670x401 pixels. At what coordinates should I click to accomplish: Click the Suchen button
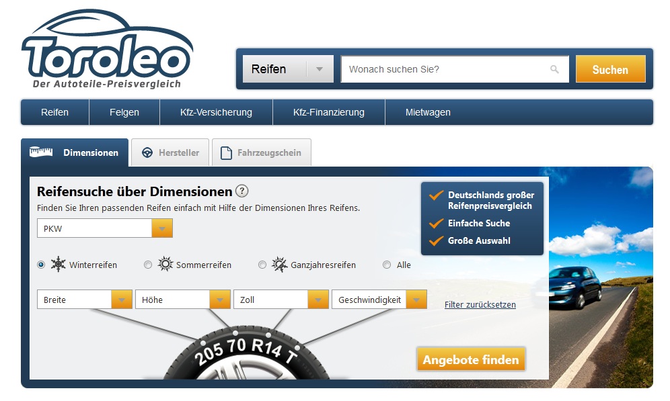(x=611, y=69)
